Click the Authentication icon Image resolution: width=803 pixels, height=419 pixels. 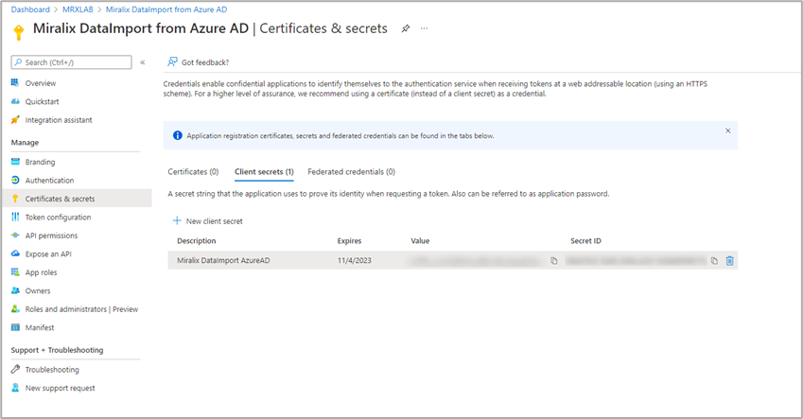click(x=15, y=181)
